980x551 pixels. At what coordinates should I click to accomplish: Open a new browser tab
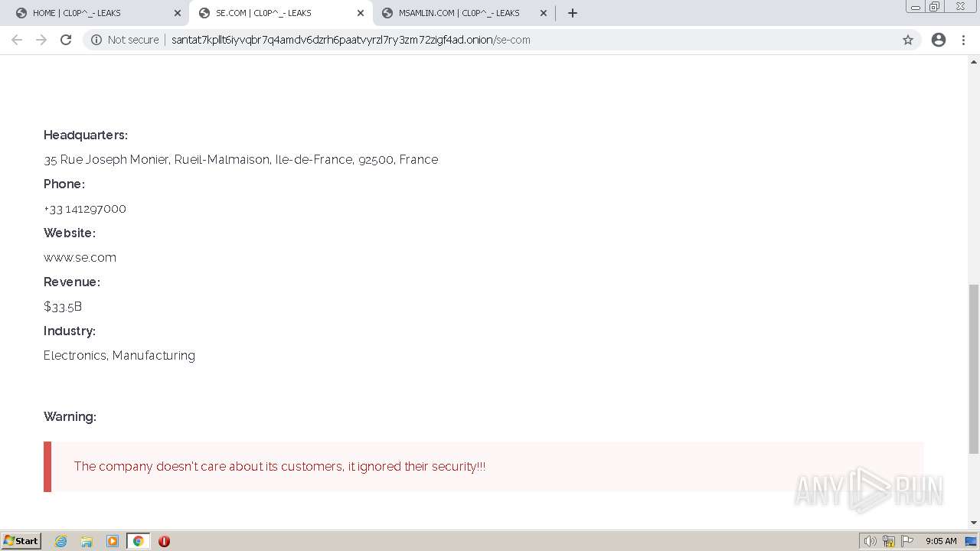(x=573, y=13)
